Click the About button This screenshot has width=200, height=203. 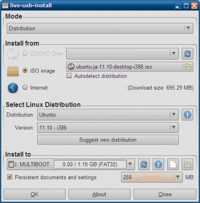point(100,194)
